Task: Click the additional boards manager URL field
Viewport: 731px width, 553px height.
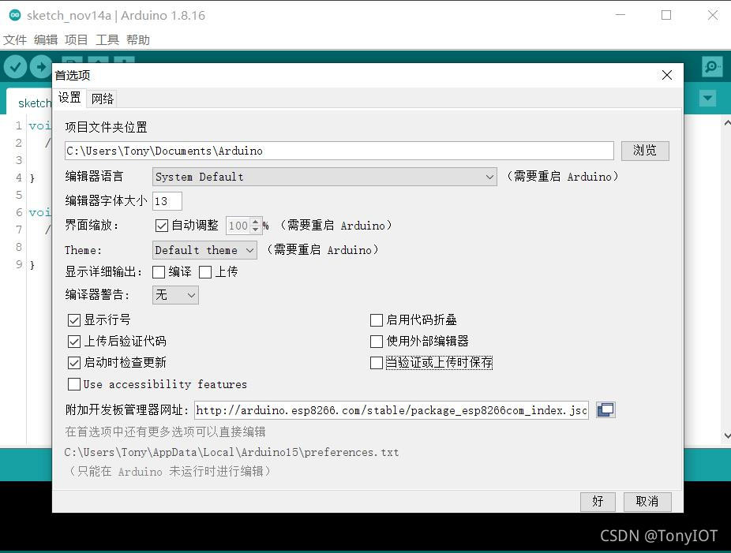Action: point(391,410)
